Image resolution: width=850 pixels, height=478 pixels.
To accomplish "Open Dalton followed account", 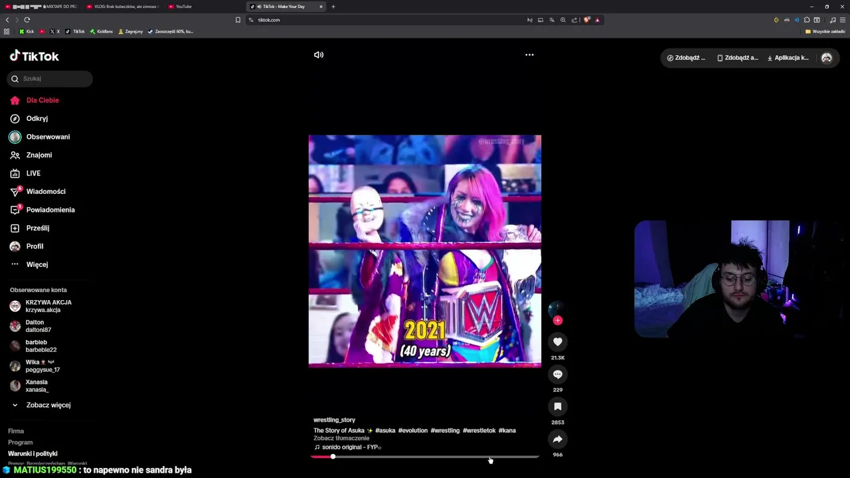I will pyautogui.click(x=31, y=326).
